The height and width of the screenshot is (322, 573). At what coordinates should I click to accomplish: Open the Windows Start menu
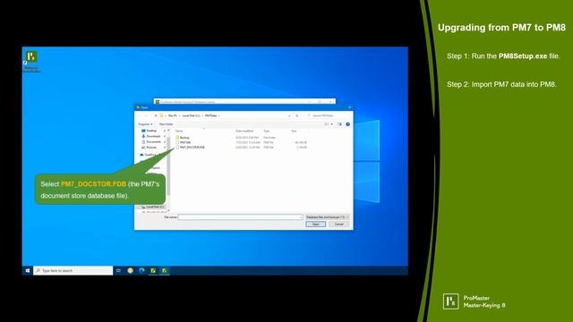pyautogui.click(x=28, y=270)
